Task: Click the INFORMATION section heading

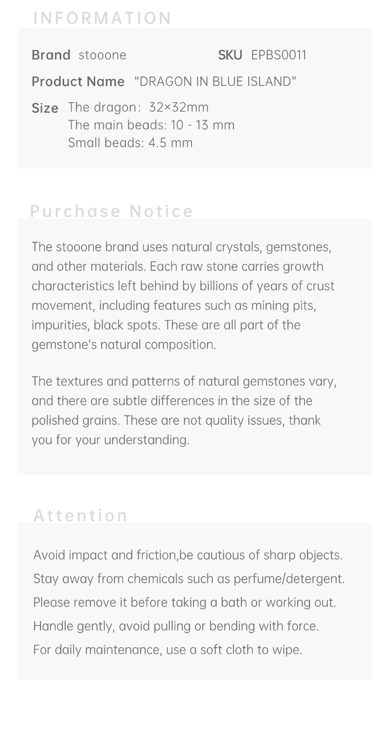Action: (102, 18)
